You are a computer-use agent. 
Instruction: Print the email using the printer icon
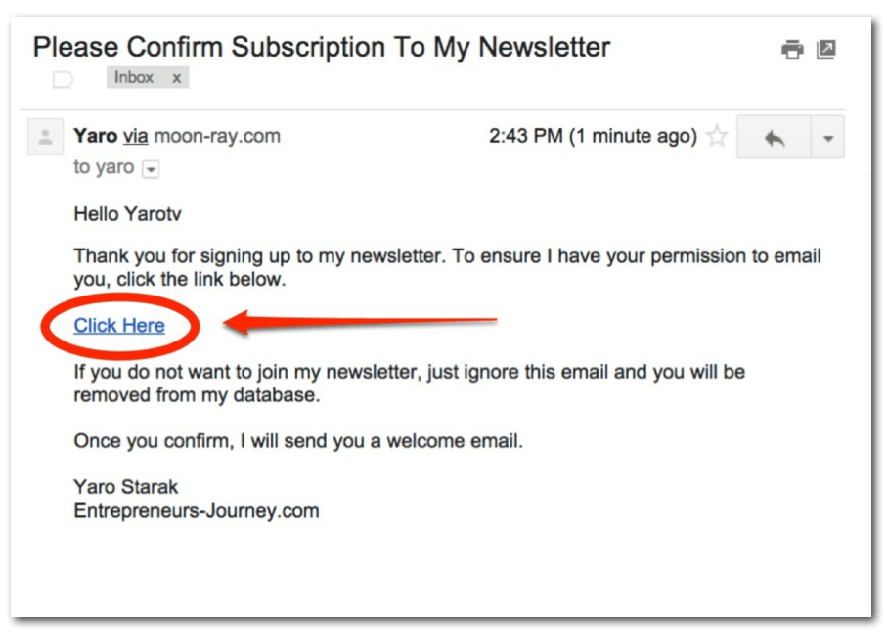(x=792, y=50)
